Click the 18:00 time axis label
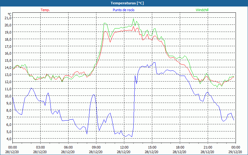248x155 pixels. tap(180, 147)
